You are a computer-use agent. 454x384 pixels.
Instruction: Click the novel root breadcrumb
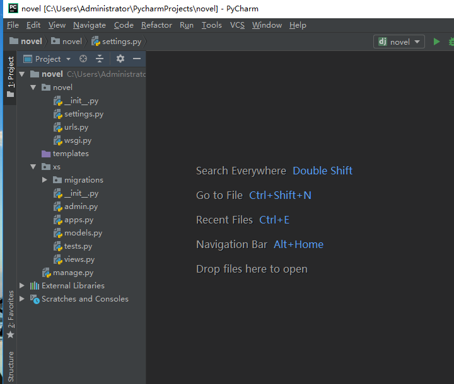coord(31,42)
